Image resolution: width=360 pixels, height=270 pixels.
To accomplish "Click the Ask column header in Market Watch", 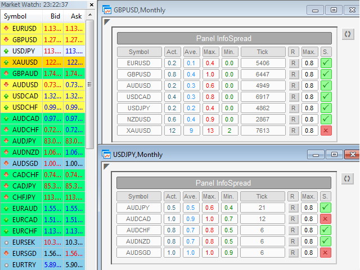I will pyautogui.click(x=76, y=16).
